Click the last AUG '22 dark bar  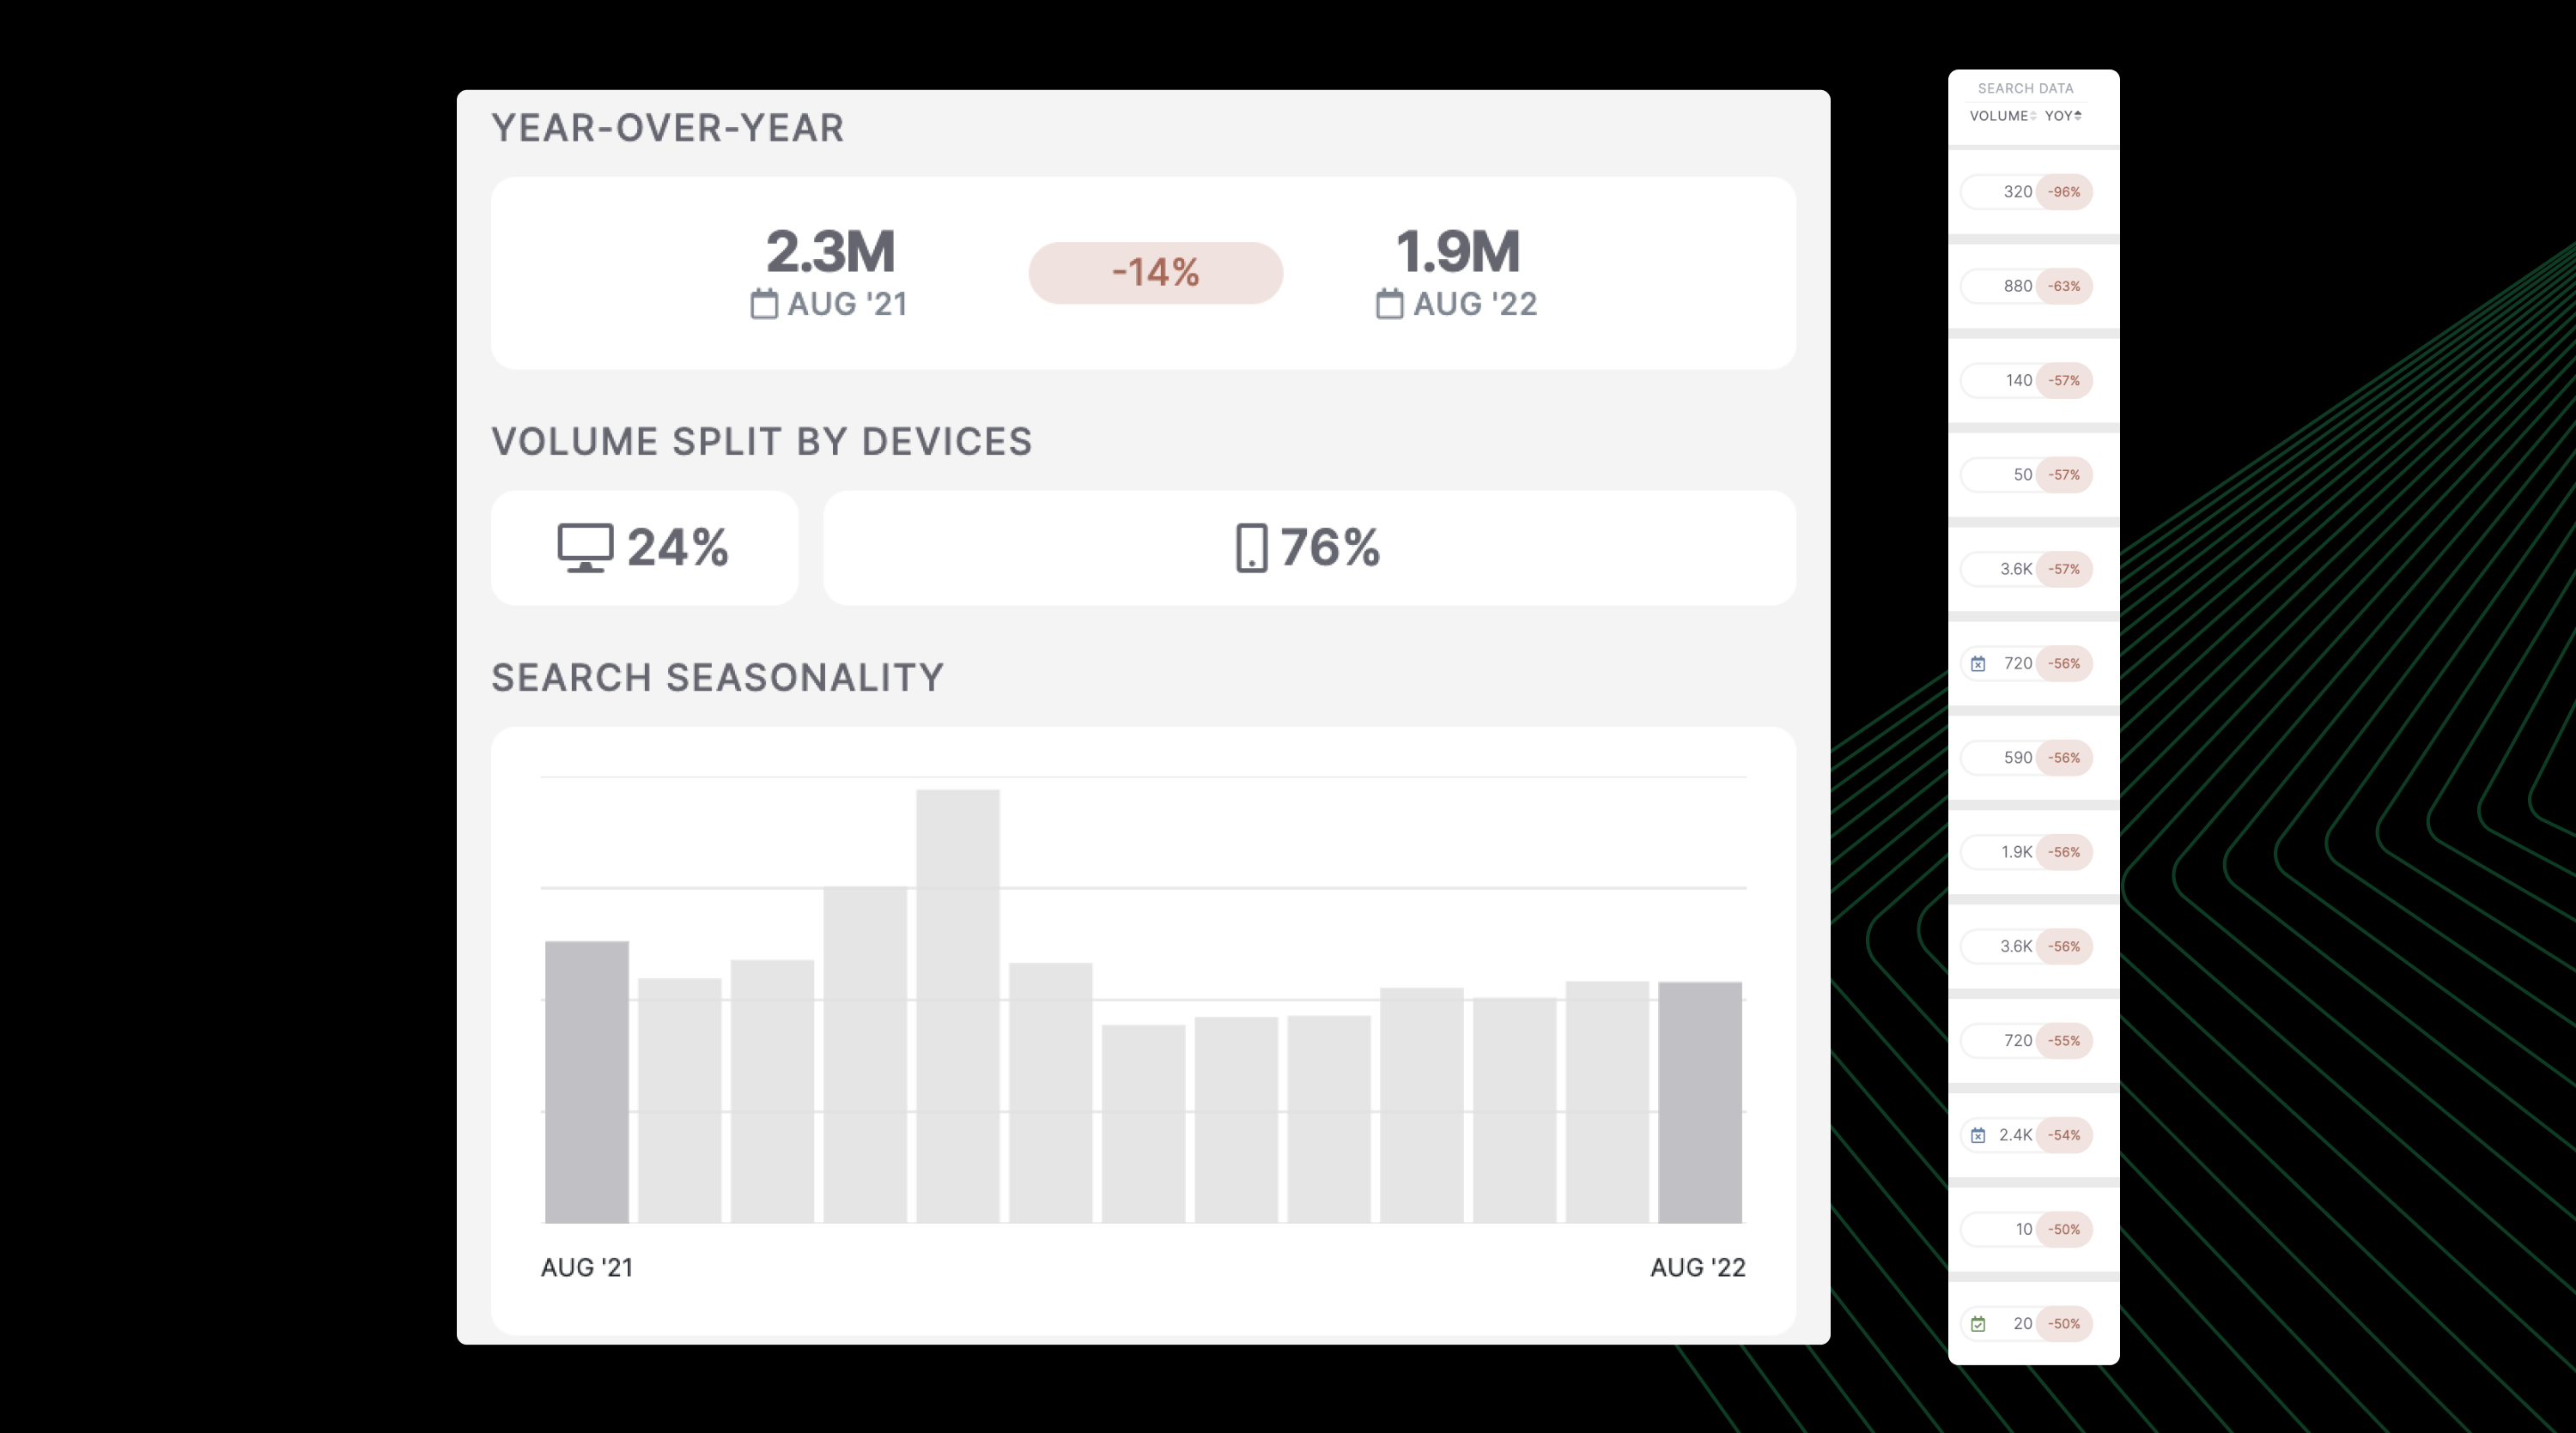tap(1699, 1101)
